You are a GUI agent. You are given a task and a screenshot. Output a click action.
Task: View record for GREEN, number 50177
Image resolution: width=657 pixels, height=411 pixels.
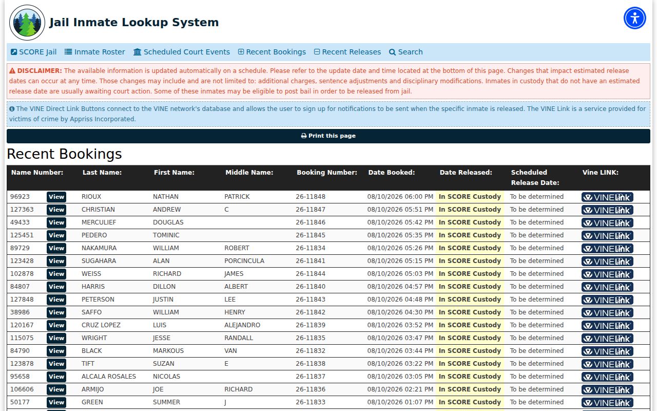(56, 402)
